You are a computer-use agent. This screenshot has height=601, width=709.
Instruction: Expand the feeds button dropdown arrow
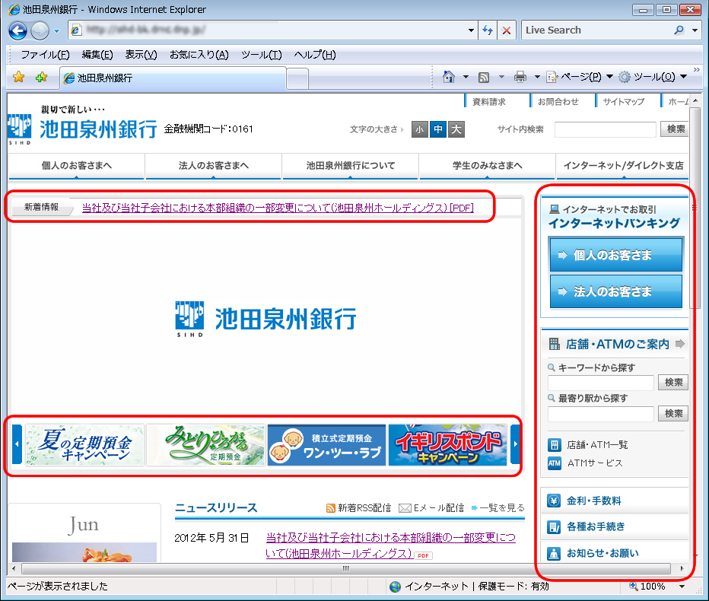(501, 78)
